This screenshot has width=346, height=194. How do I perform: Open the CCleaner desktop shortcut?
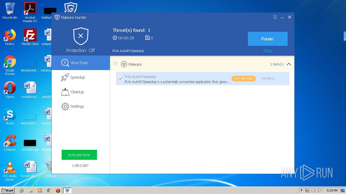10,143
